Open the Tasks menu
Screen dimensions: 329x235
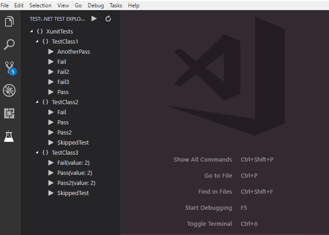point(116,6)
